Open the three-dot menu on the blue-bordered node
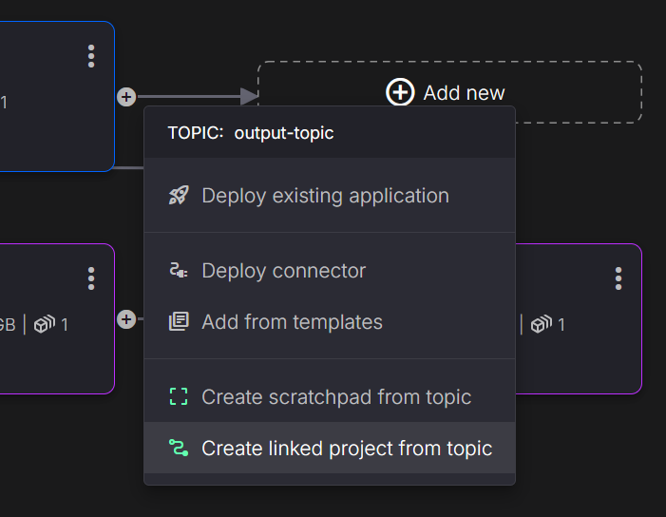The image size is (666, 517). [91, 56]
